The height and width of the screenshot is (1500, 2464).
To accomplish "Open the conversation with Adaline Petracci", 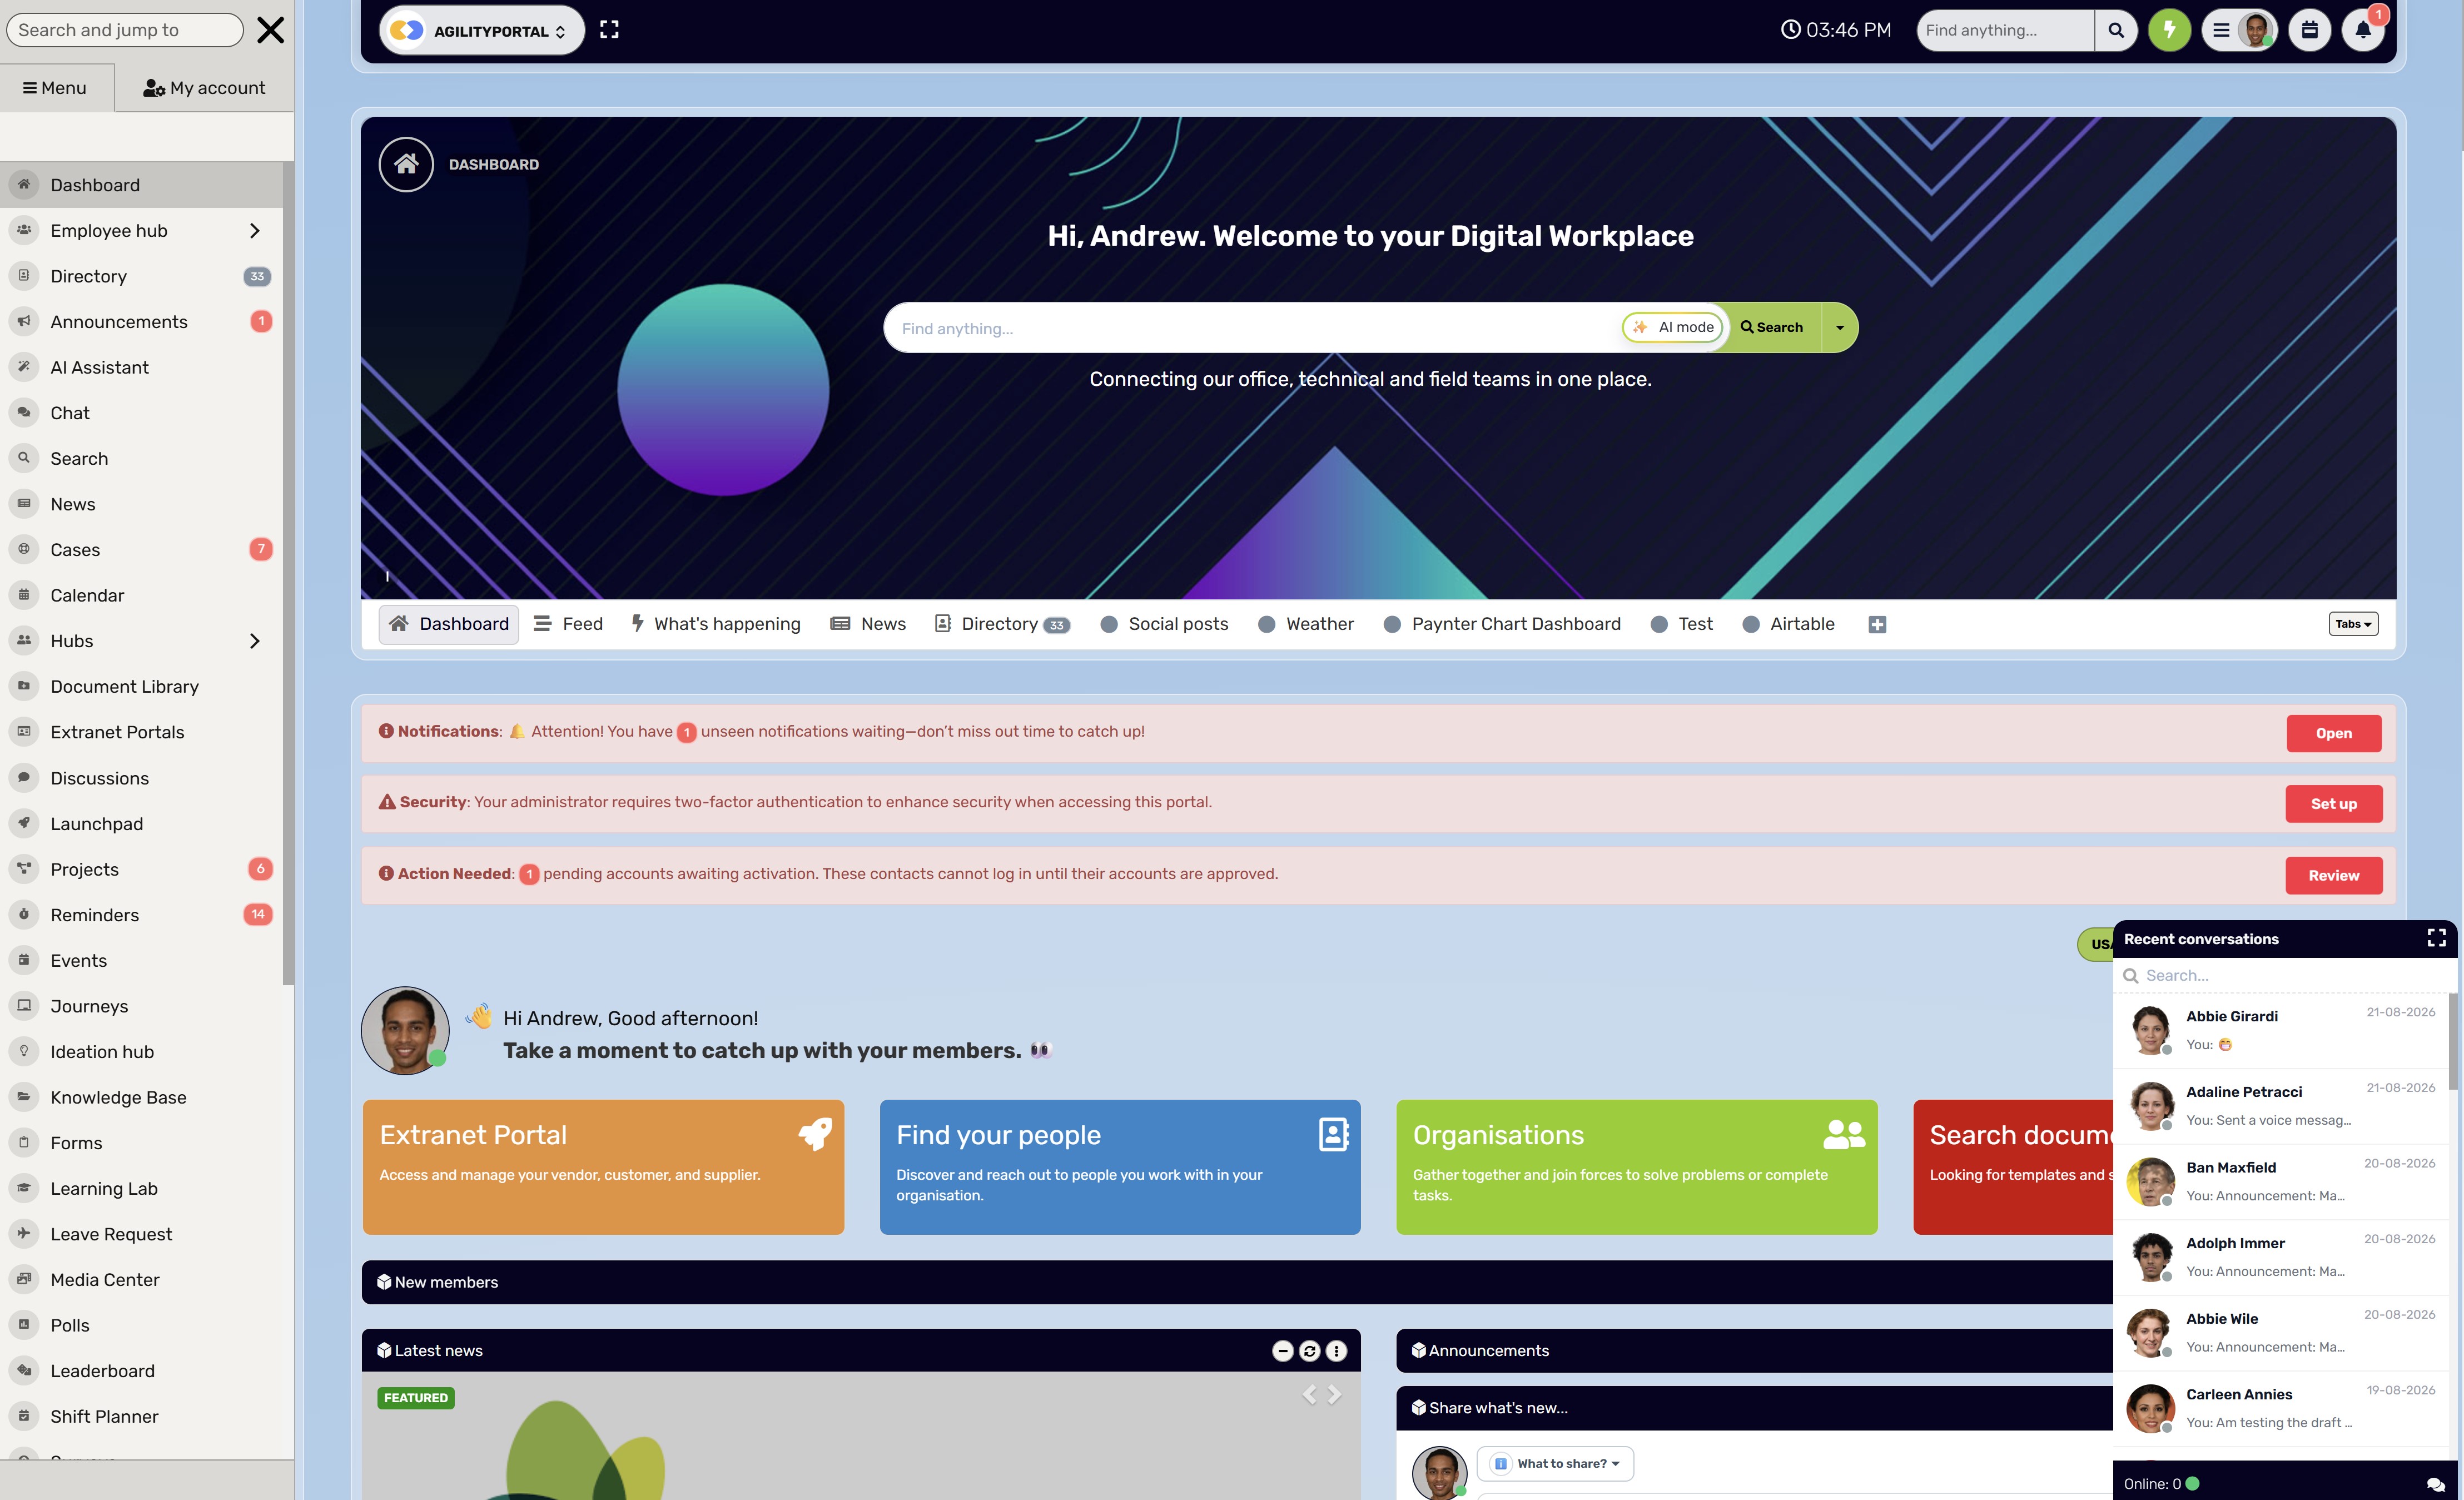I will pos(2280,1106).
